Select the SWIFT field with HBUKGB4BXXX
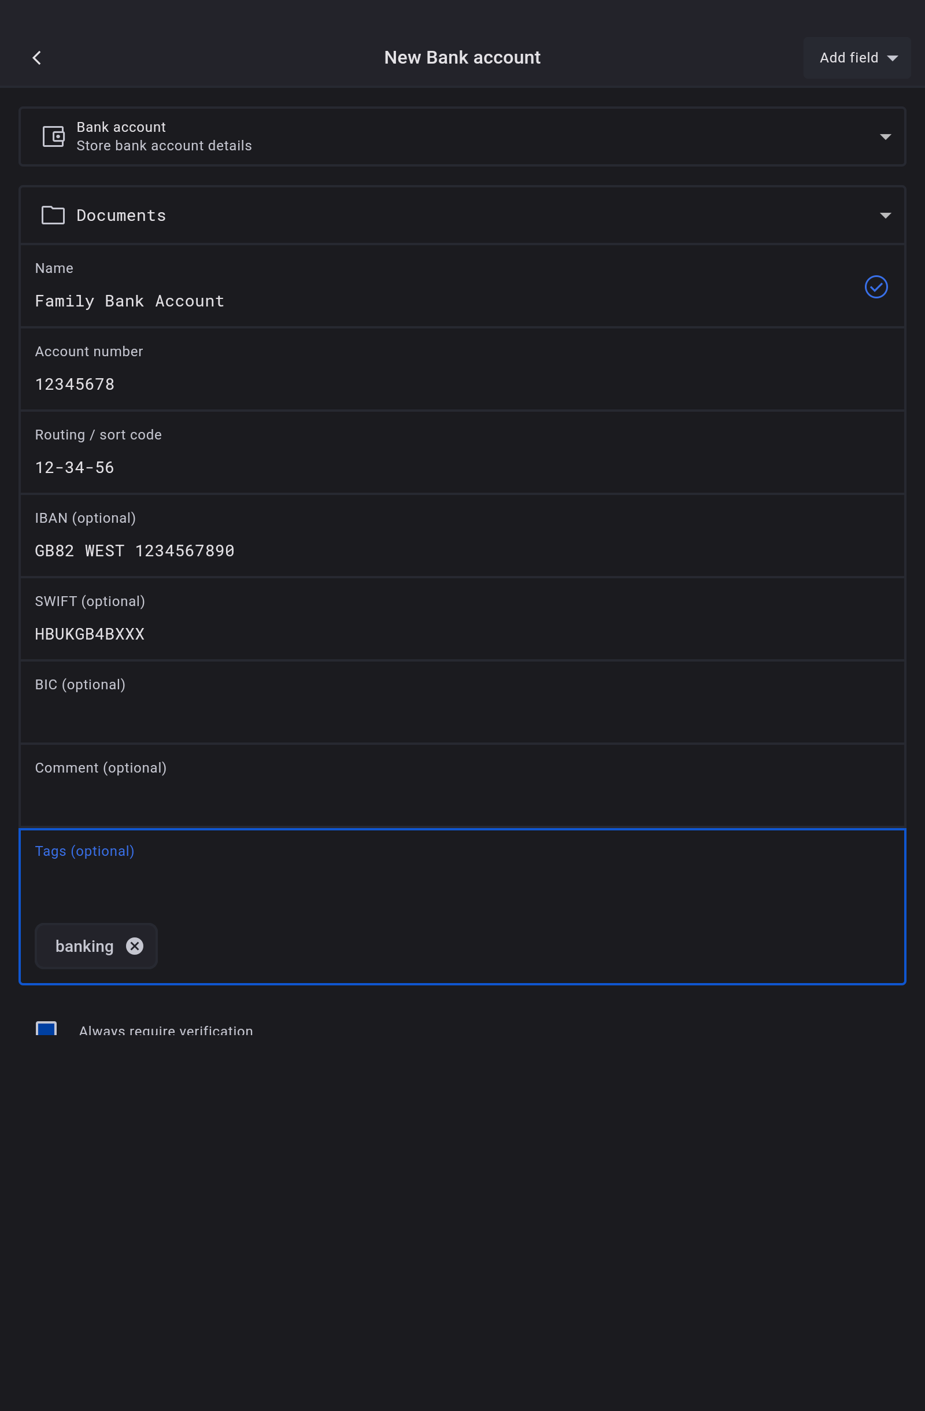This screenshot has width=925, height=1411. click(415, 634)
